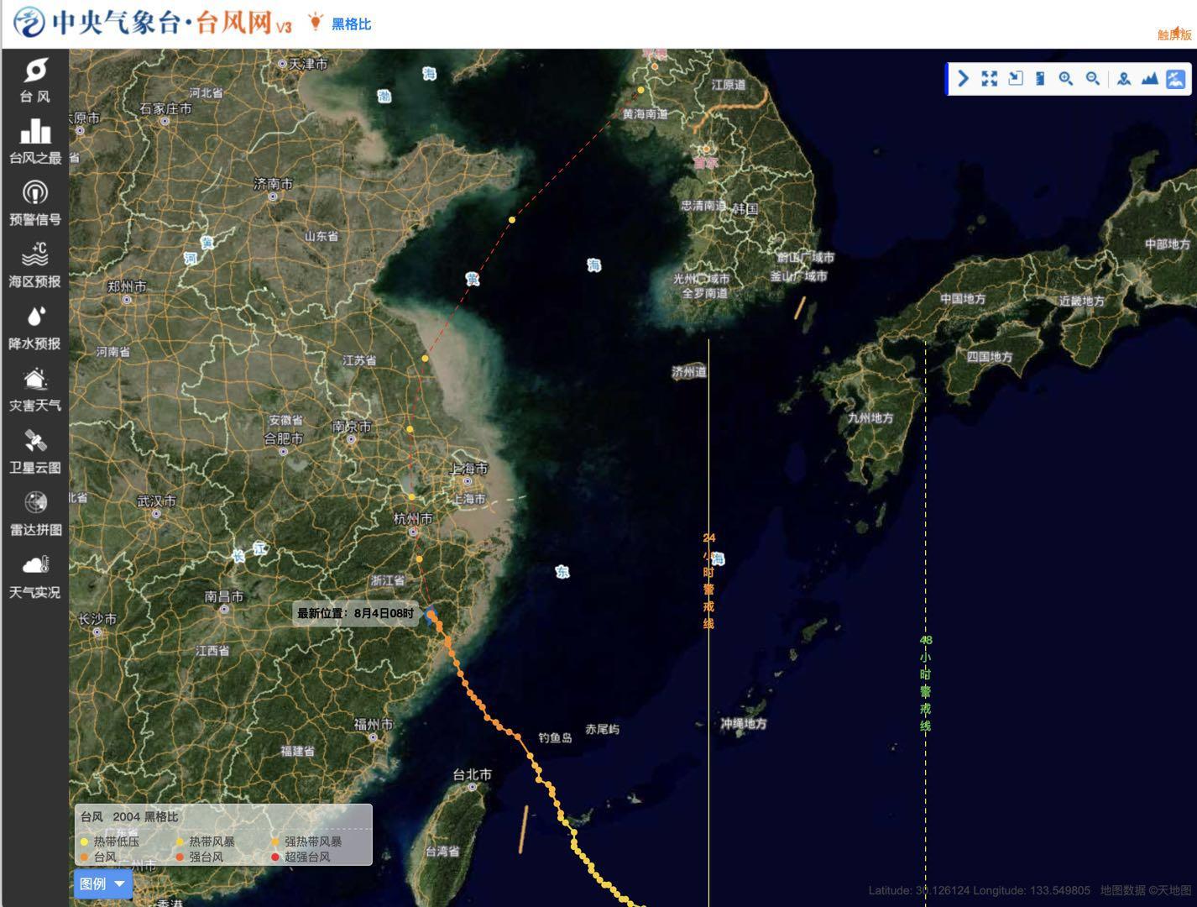Screen dimensions: 1197x907
Task: Open 雷达拼图 radar mosaic
Action: point(34,514)
